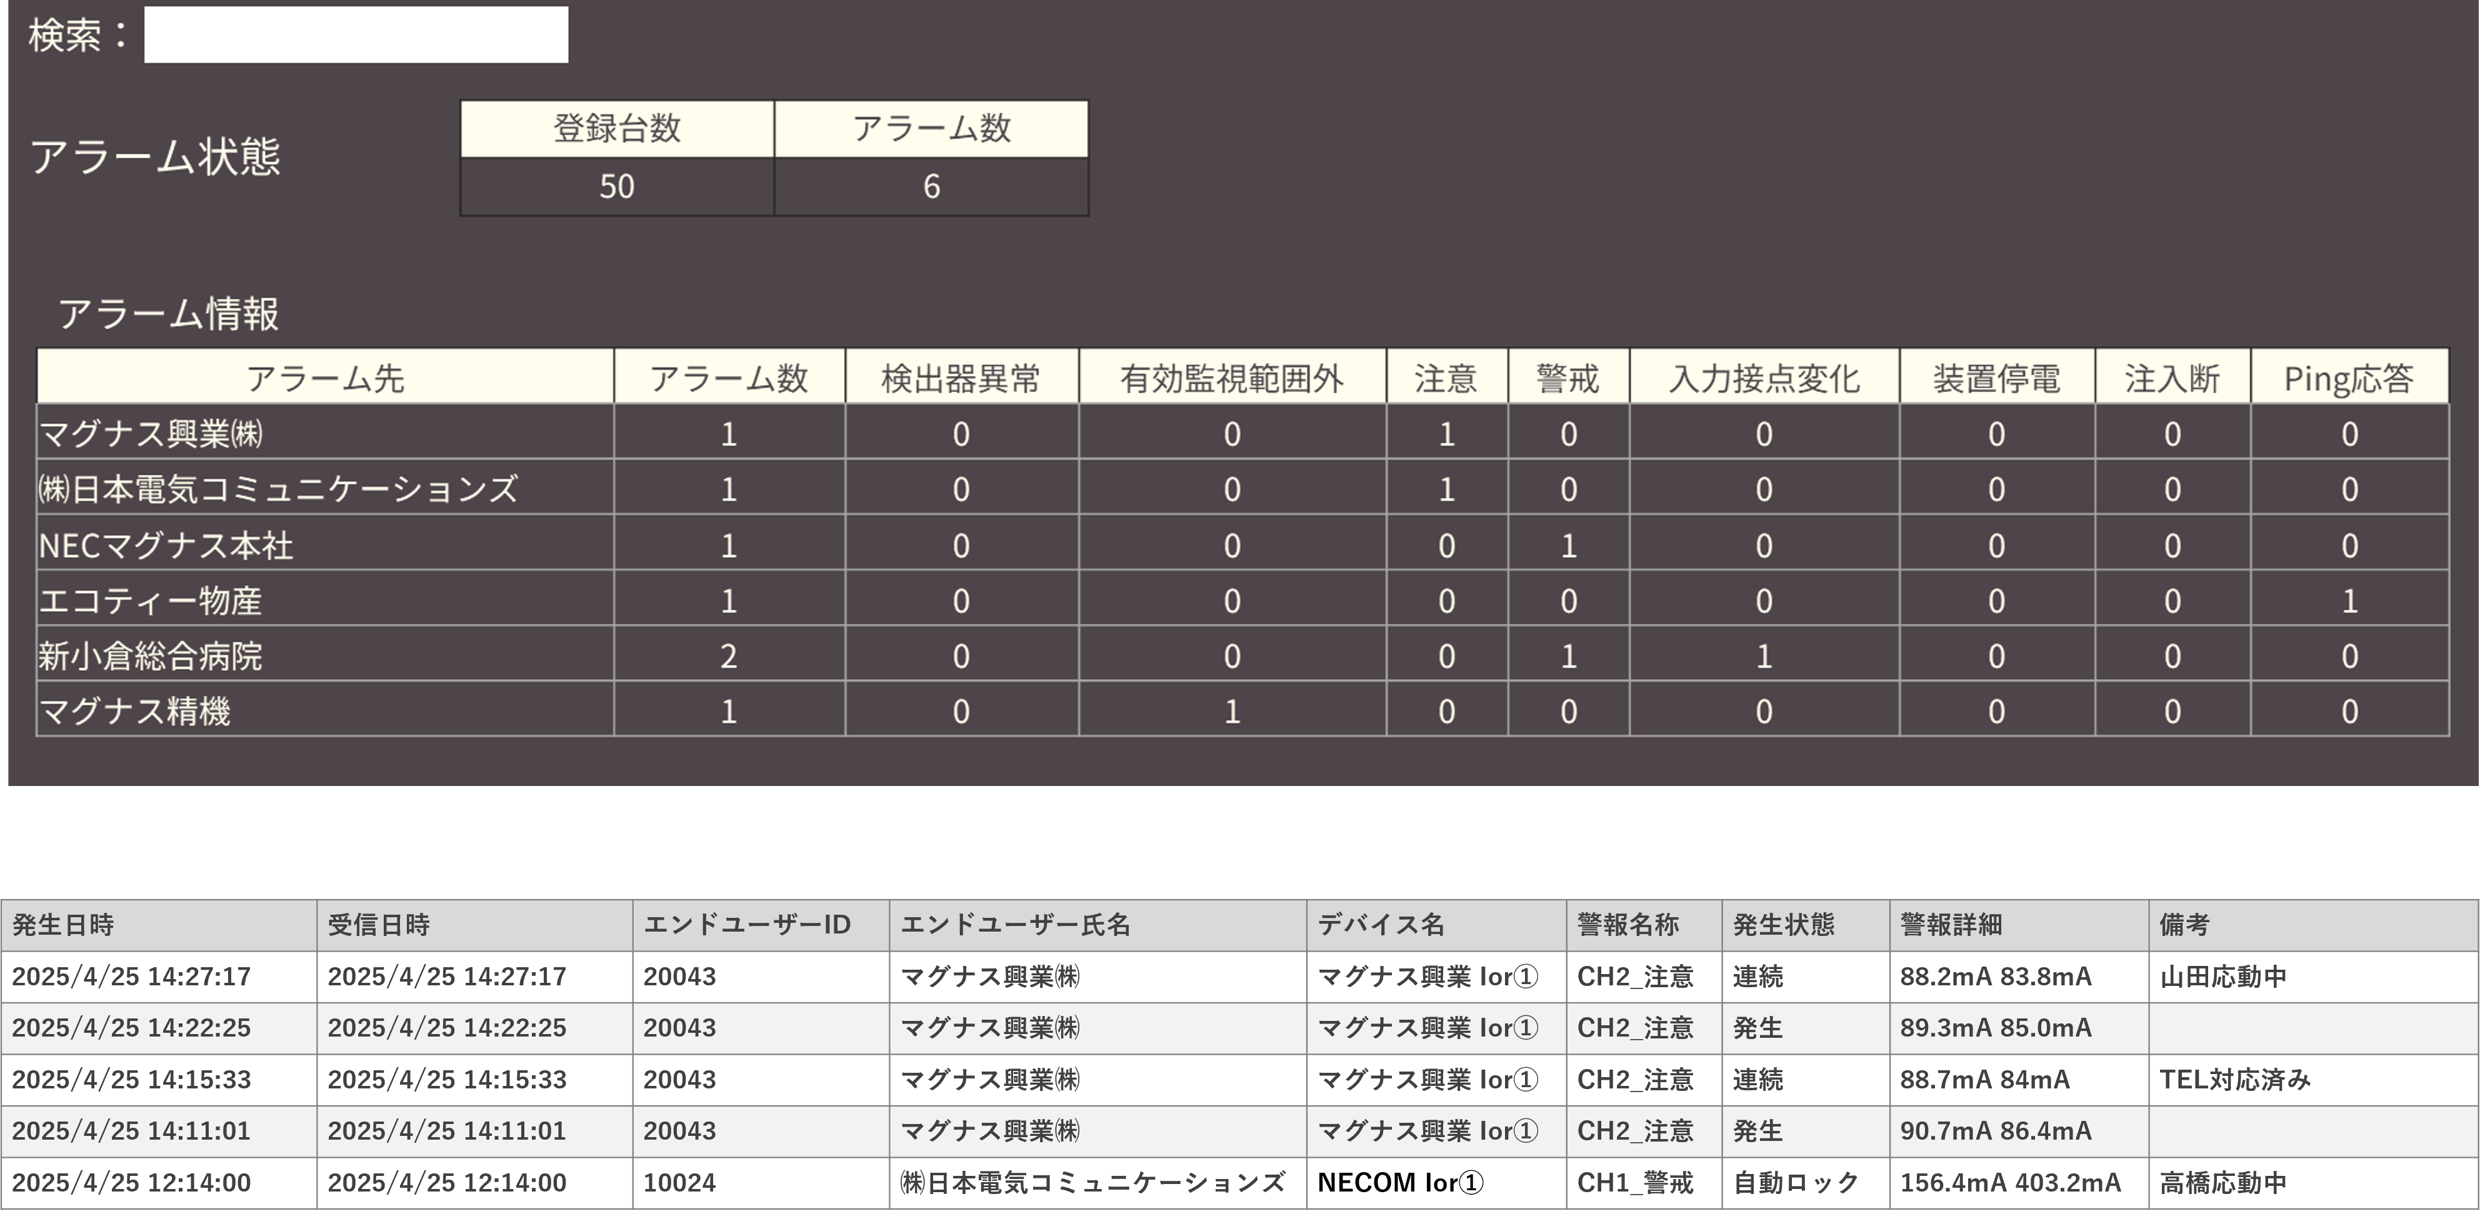The height and width of the screenshot is (1214, 2480).
Task: Click the 発生状態 column header
Action: tap(1806, 925)
